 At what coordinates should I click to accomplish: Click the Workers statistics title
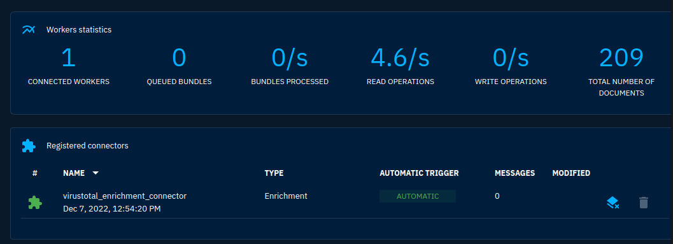(79, 30)
